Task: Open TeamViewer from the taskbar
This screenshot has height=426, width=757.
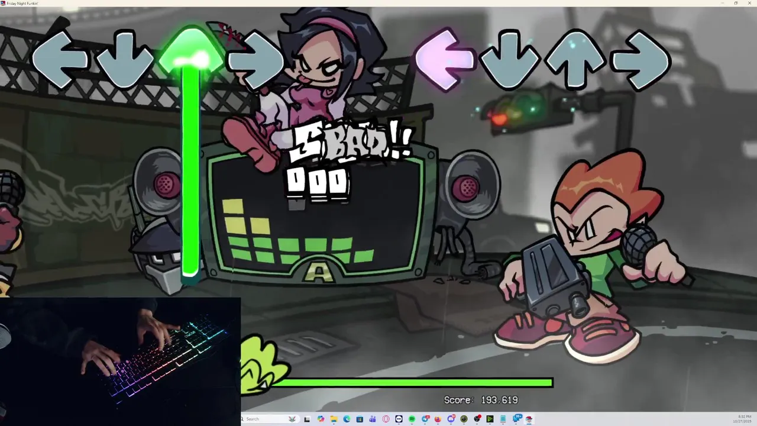Action: tap(399, 419)
